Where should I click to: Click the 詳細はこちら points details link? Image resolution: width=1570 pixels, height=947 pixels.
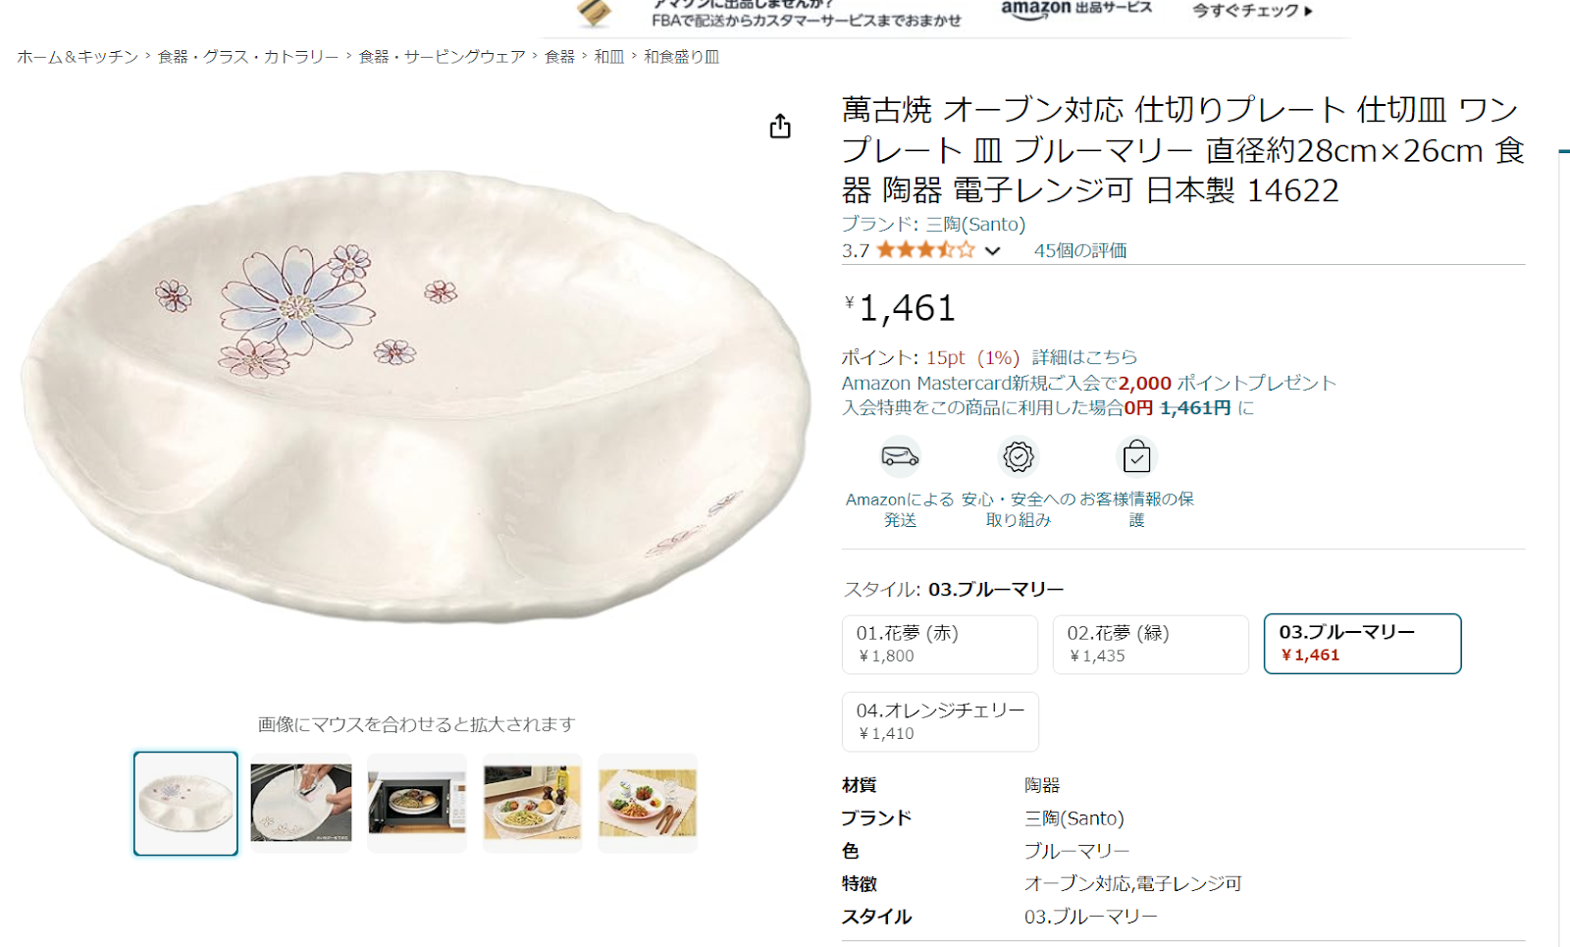1084,357
